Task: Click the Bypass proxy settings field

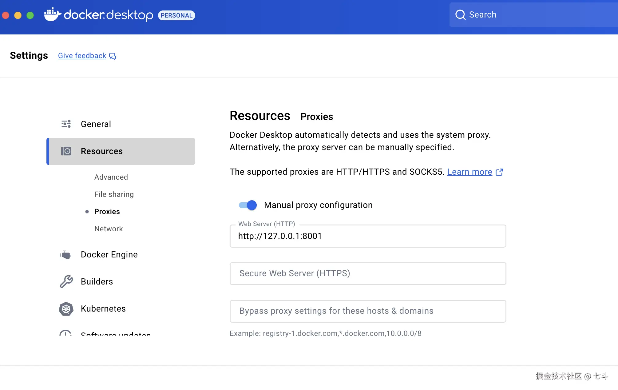Action: point(368,311)
